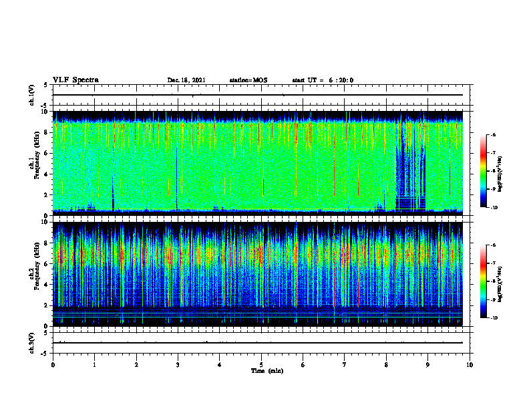Click time axis tick label 9
The image size is (529, 409).
[x=427, y=365]
